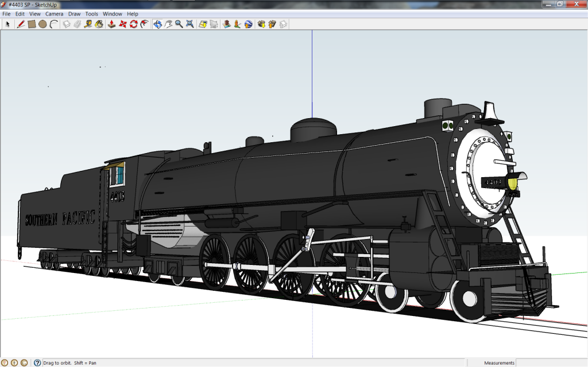Image resolution: width=588 pixels, height=367 pixels.
Task: Activate the Zoom magnifier tool
Action: (x=179, y=24)
